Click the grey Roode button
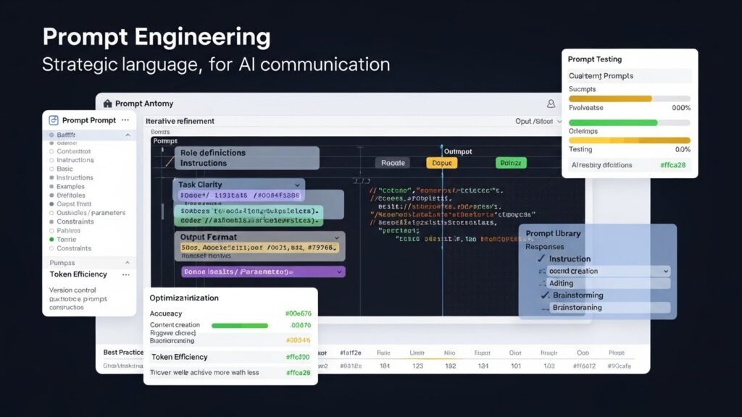 pos(393,163)
